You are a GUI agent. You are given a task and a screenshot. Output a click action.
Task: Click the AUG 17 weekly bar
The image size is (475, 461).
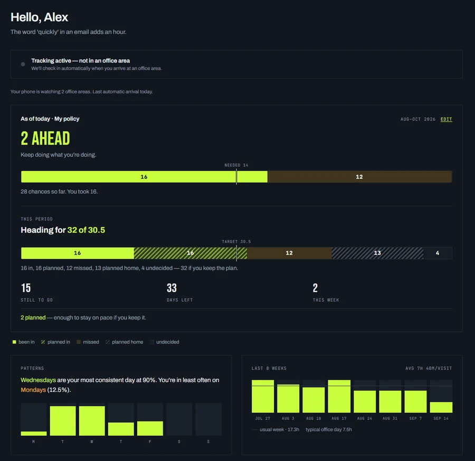[339, 396]
